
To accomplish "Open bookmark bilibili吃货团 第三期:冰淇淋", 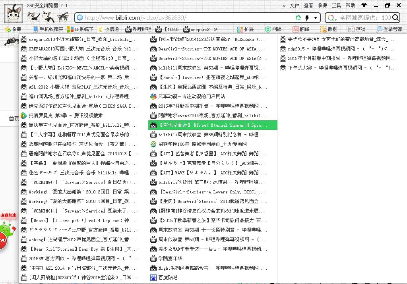I will click(213, 182).
